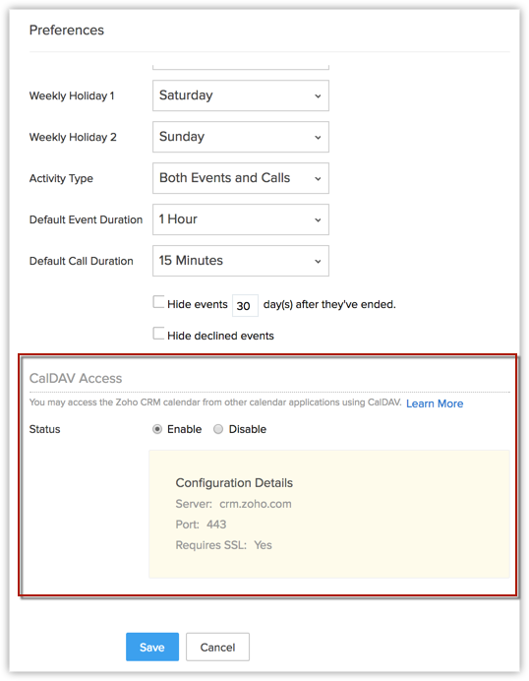The image size is (529, 681).
Task: Tick the Hide events checkbox
Action: click(158, 302)
